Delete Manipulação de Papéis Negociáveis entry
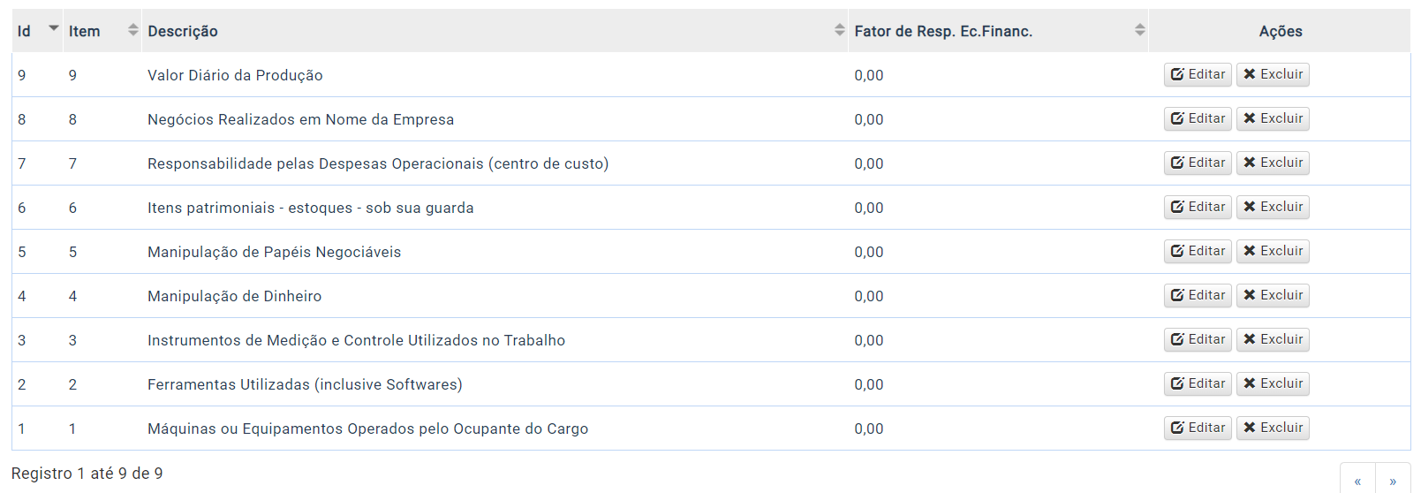Image resolution: width=1421 pixels, height=493 pixels. pos(1273,251)
